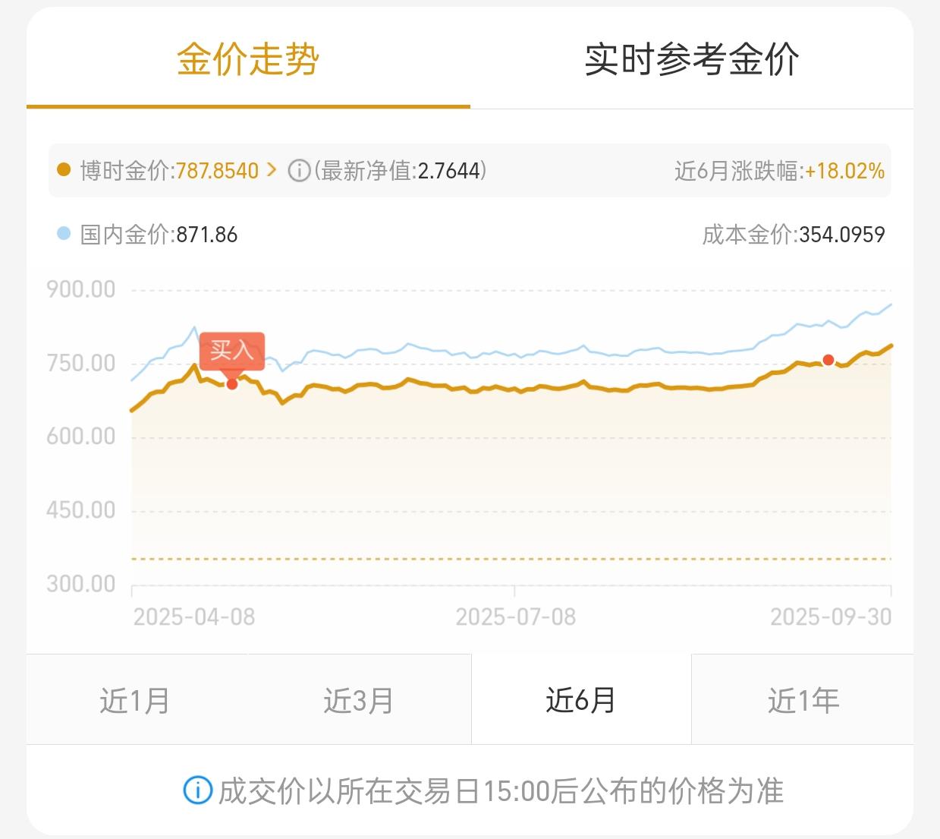
Task: Select the red buy point below the marker
Action: [x=231, y=384]
